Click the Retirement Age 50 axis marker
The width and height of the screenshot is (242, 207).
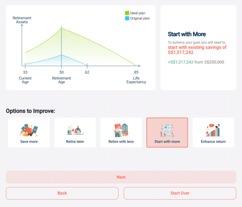[61, 72]
